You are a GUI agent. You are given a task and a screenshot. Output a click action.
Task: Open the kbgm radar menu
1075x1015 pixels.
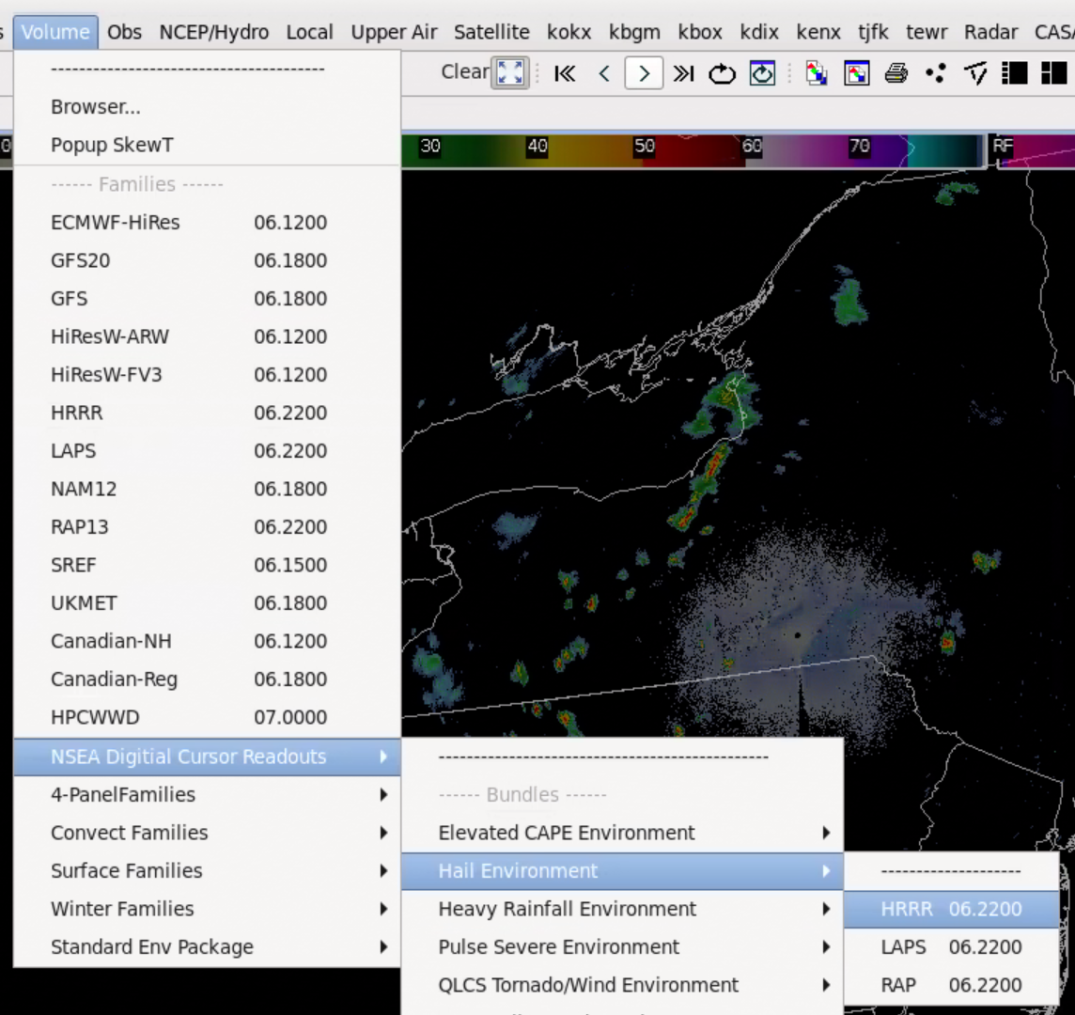coord(635,32)
